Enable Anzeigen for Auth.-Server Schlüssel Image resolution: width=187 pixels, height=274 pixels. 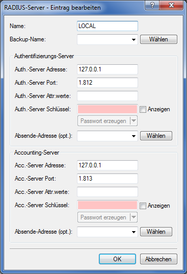click(x=143, y=110)
